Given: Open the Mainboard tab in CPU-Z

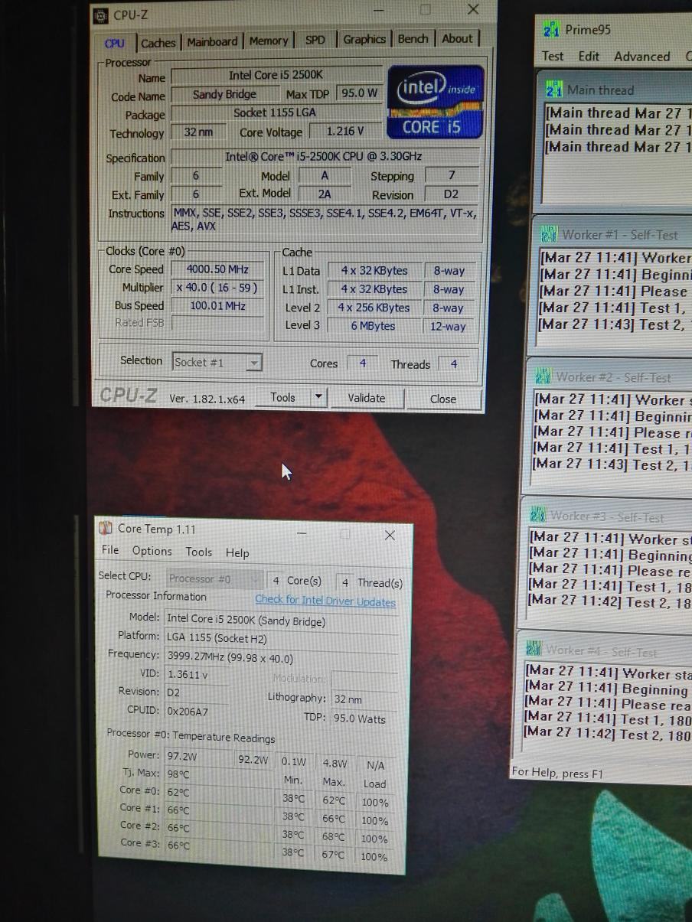Looking at the screenshot, I should click(x=212, y=42).
